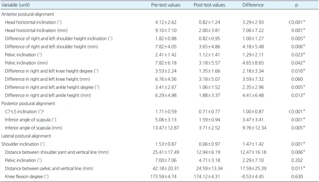The height and width of the screenshot is (182, 319).
Task: Select difference value 2.35±2.96
Action: [253, 87]
